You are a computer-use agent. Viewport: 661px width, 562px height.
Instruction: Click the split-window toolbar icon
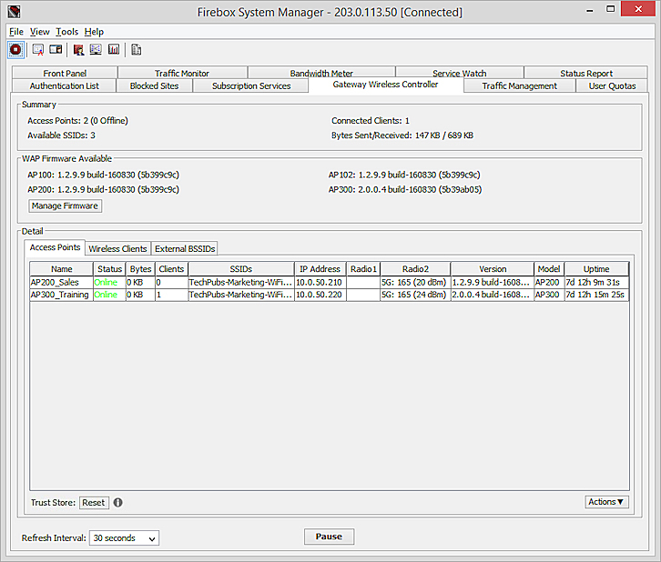click(x=56, y=49)
